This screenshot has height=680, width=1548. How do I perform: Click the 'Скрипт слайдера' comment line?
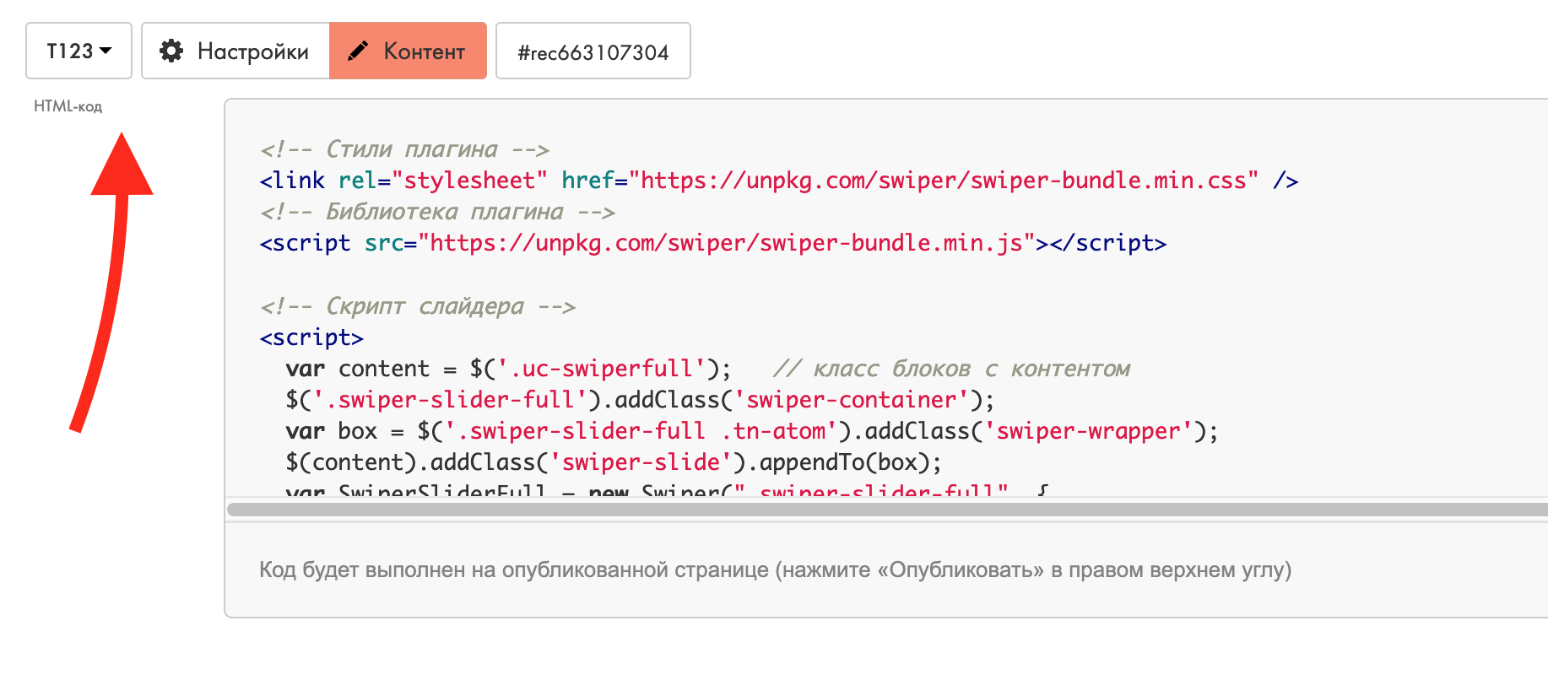coord(417,306)
